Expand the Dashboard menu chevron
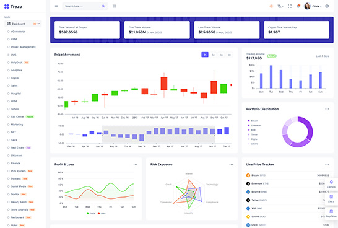This screenshot has width=338, height=228. click(x=38, y=24)
